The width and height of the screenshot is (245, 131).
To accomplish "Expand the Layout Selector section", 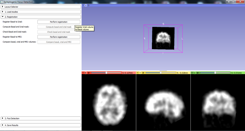I will (41, 7).
